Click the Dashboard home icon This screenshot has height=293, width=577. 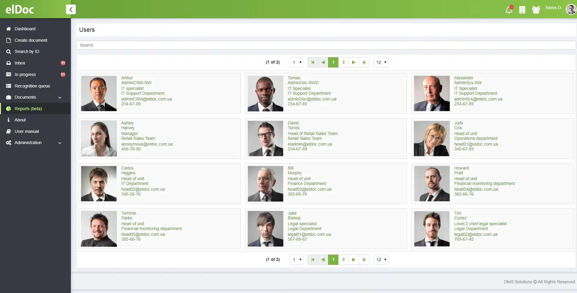click(8, 29)
